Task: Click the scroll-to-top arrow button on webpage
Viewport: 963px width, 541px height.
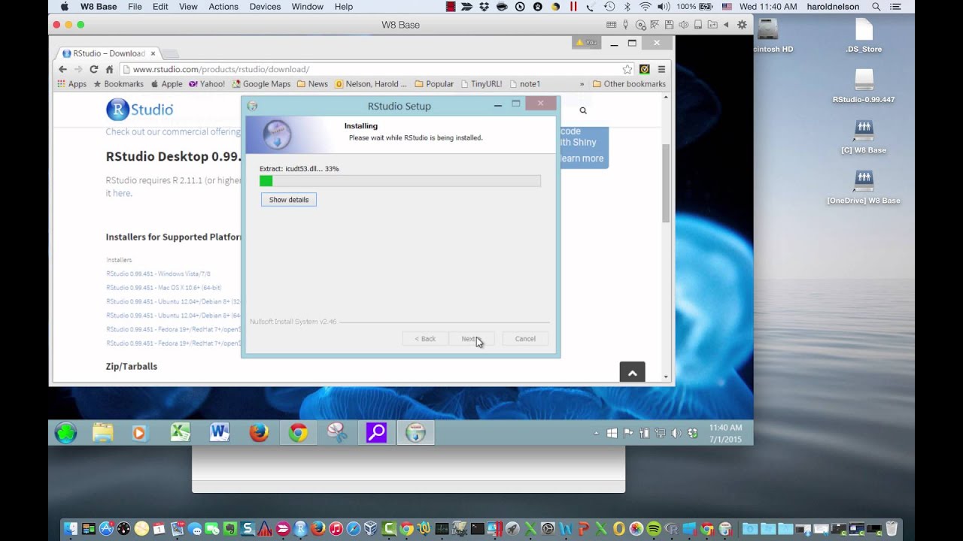Action: pos(632,373)
